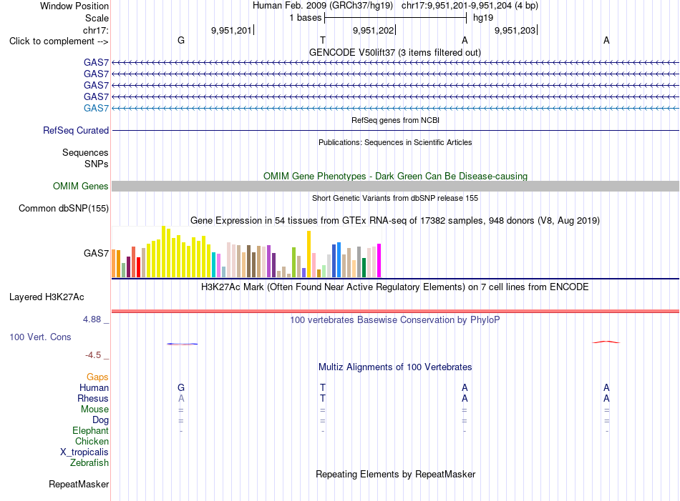680x501 pixels.
Task: Click the Window Position track label
Action: point(74,6)
